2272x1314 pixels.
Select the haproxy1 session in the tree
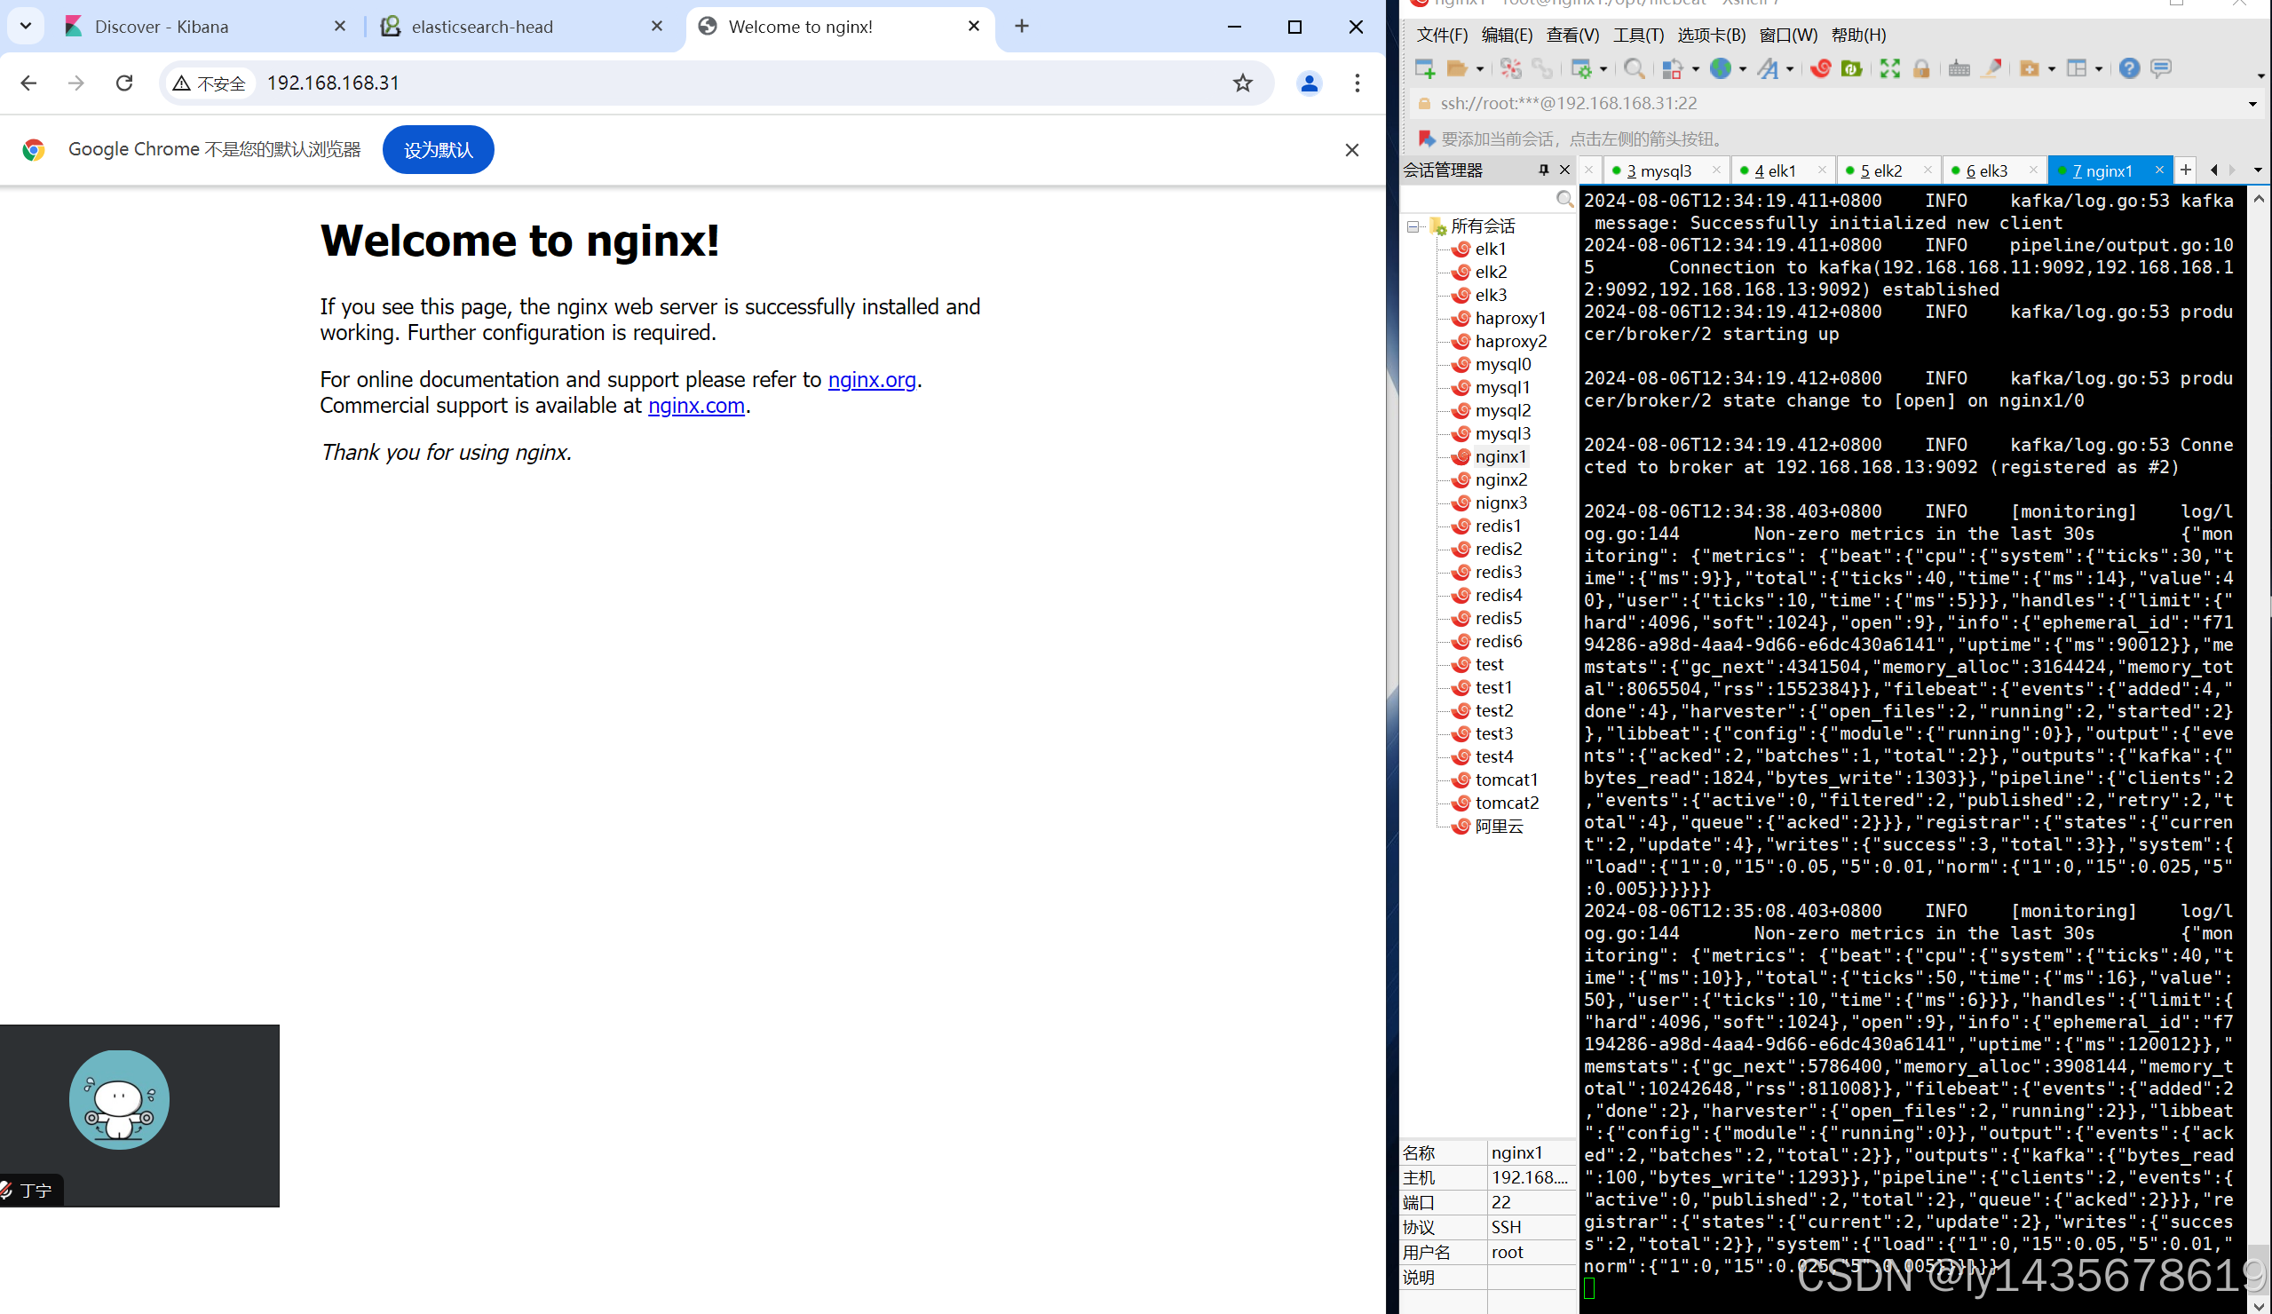coord(1510,319)
